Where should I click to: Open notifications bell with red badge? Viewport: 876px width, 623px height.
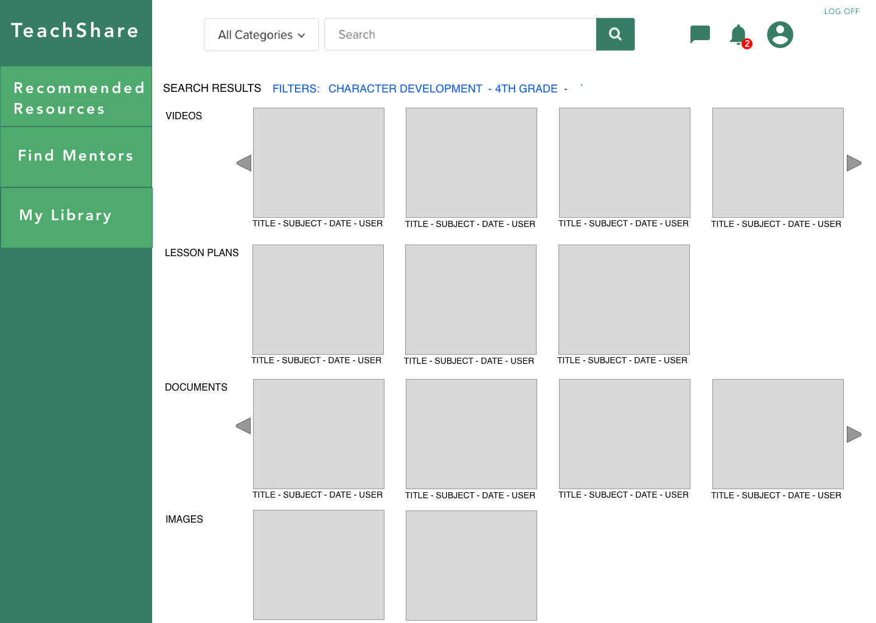coord(739,35)
